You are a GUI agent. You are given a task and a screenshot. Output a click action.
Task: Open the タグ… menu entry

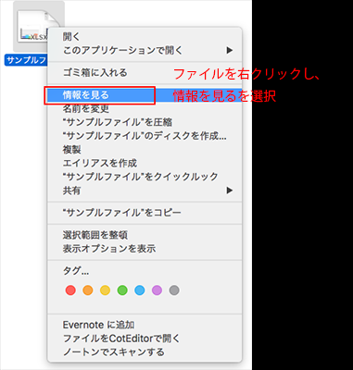tap(145, 271)
